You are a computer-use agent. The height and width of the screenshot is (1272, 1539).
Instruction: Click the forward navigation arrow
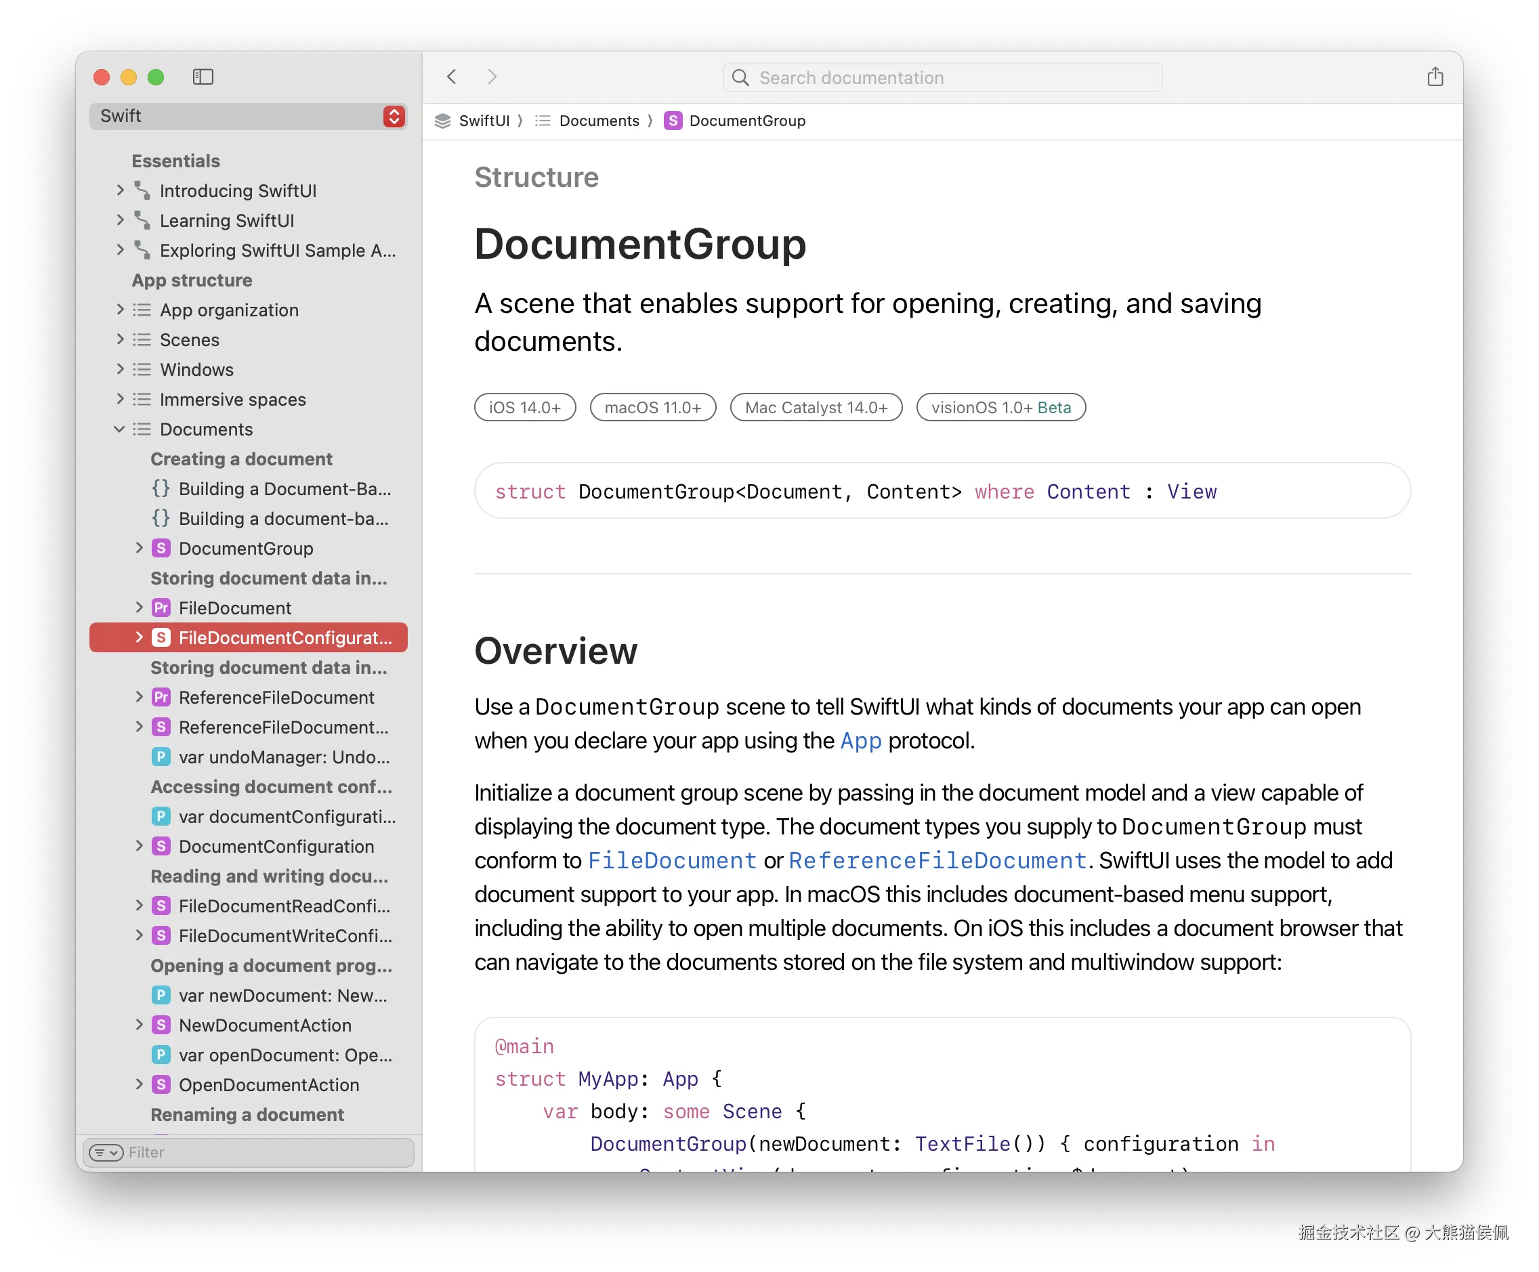492,77
